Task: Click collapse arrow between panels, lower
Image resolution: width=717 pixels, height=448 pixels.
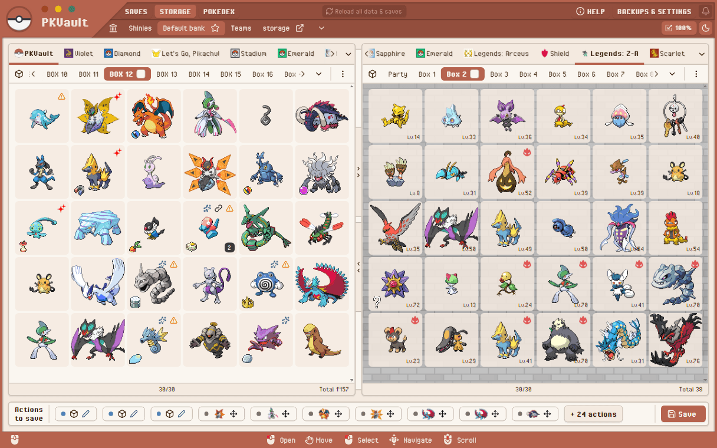Action: pyautogui.click(x=358, y=268)
